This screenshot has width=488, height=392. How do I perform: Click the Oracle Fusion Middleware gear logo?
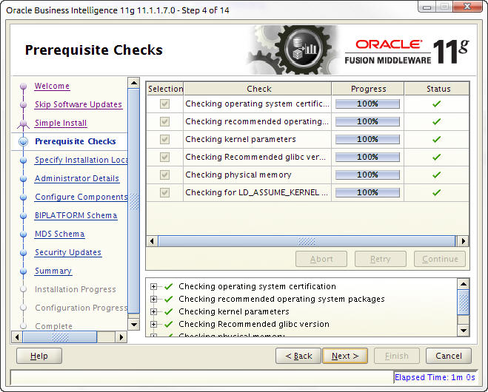[x=291, y=50]
